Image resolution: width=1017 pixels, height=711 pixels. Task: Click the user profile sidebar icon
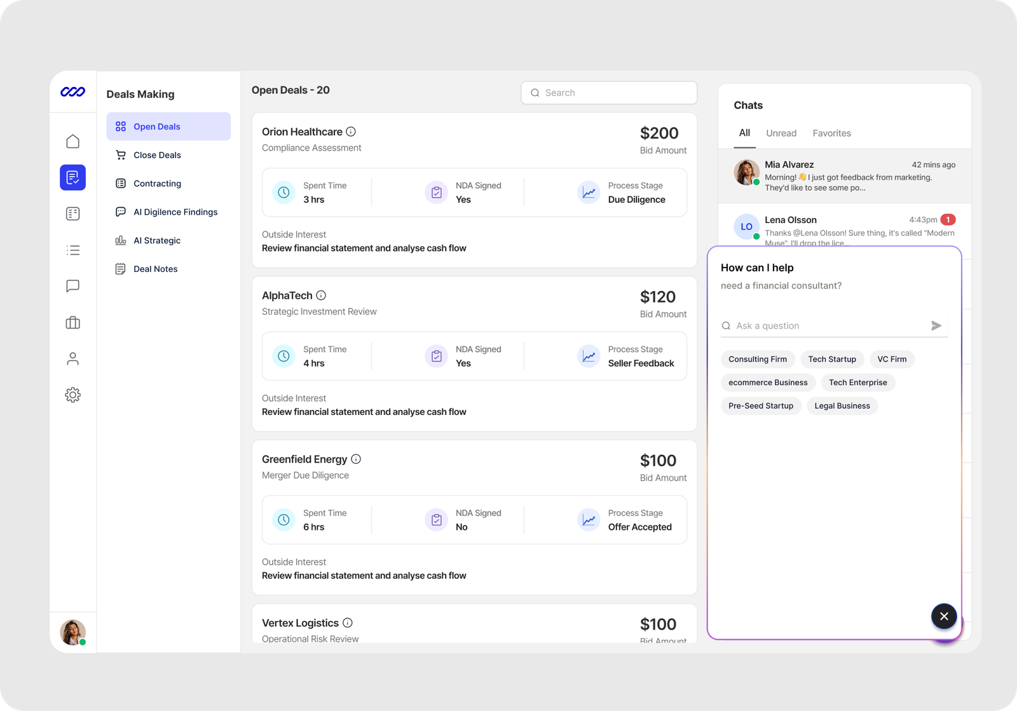coord(72,359)
